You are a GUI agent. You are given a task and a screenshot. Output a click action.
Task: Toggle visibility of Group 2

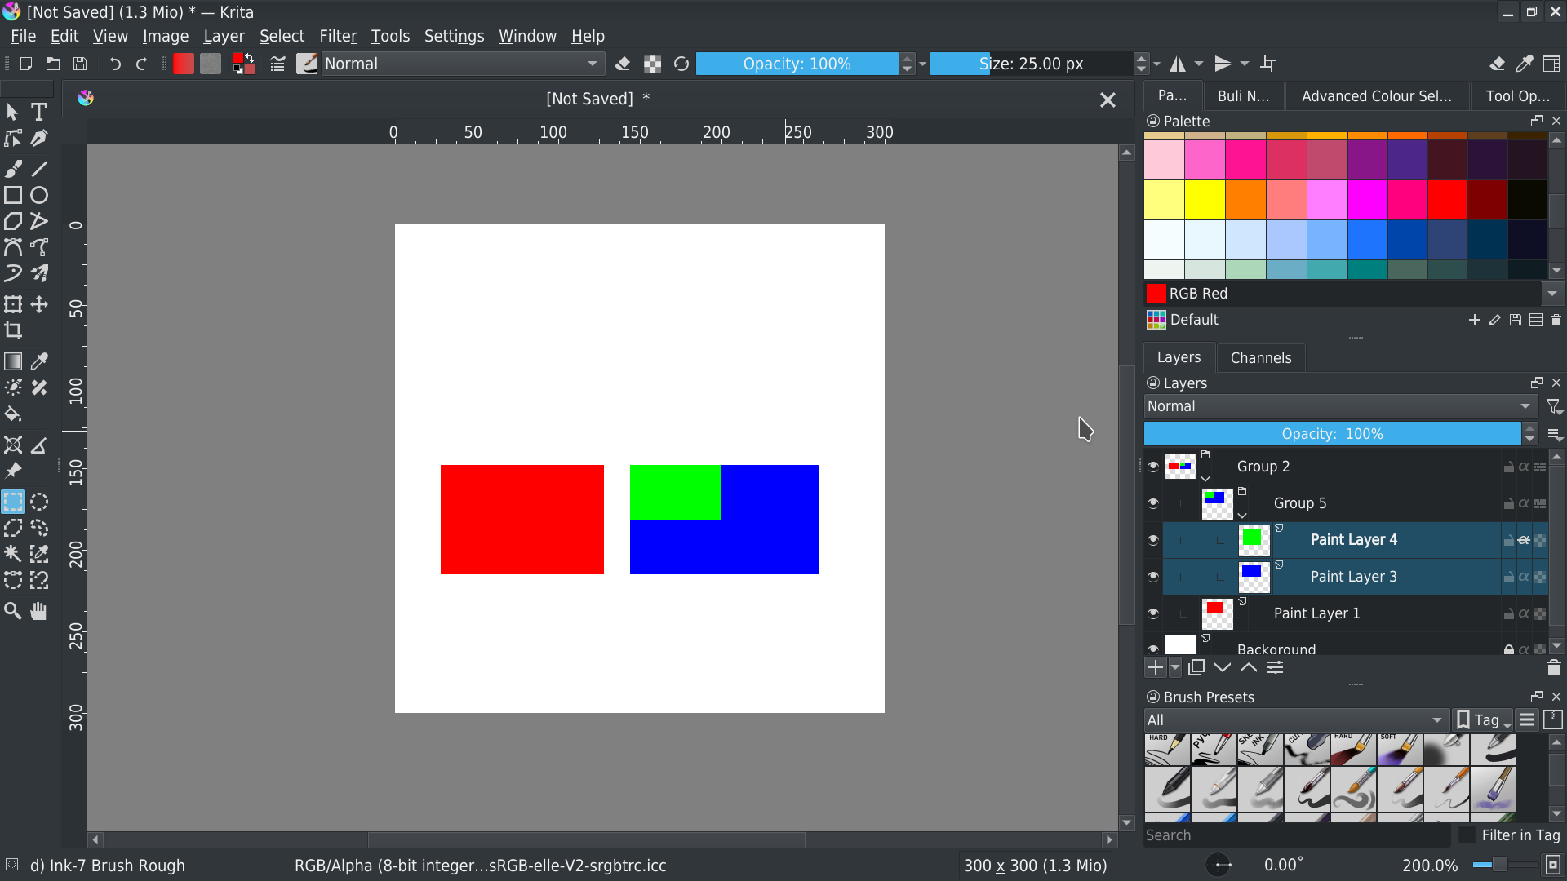click(1153, 467)
